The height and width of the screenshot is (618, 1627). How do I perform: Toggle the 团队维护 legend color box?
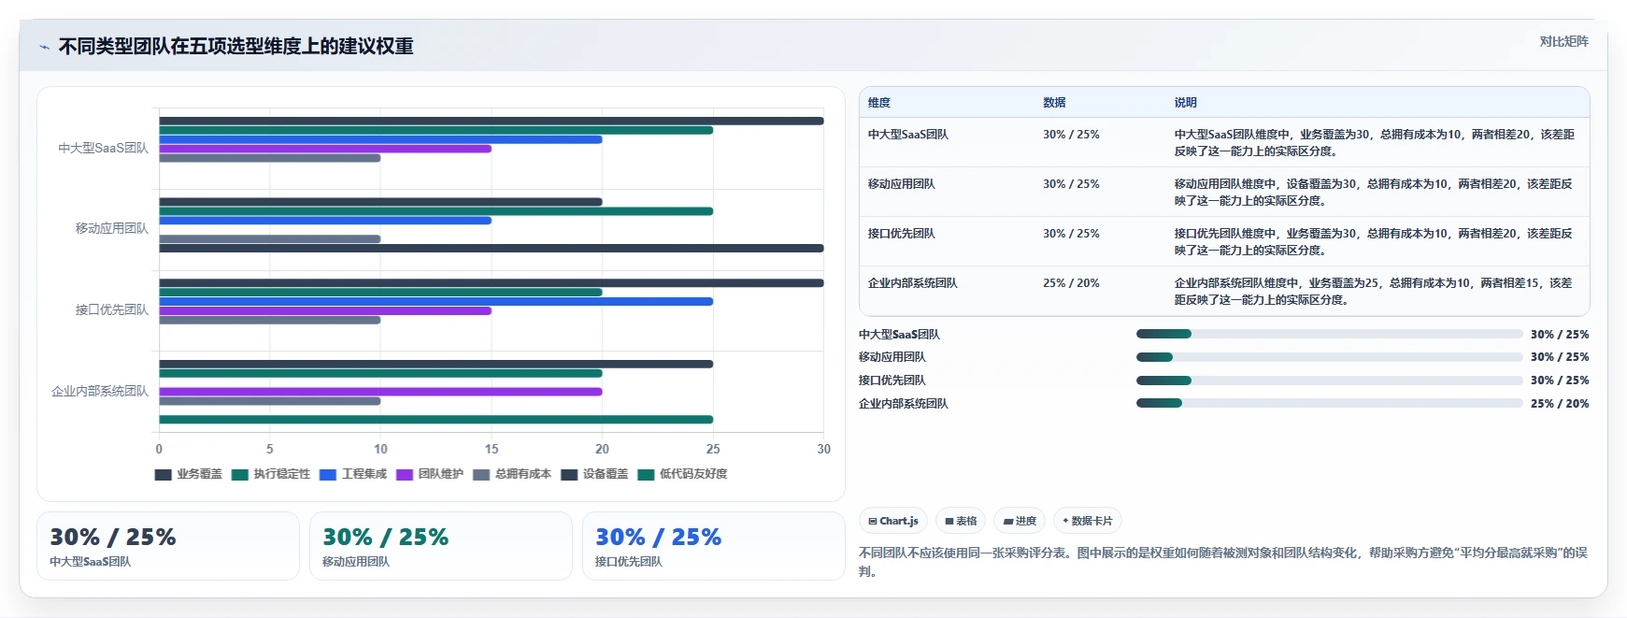tap(405, 475)
